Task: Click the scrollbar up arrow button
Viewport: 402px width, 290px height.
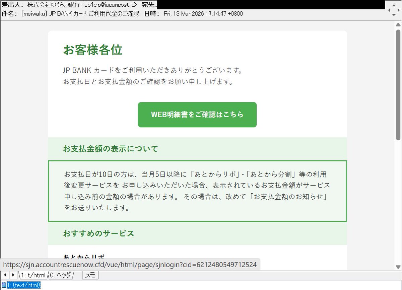Action: (x=398, y=24)
